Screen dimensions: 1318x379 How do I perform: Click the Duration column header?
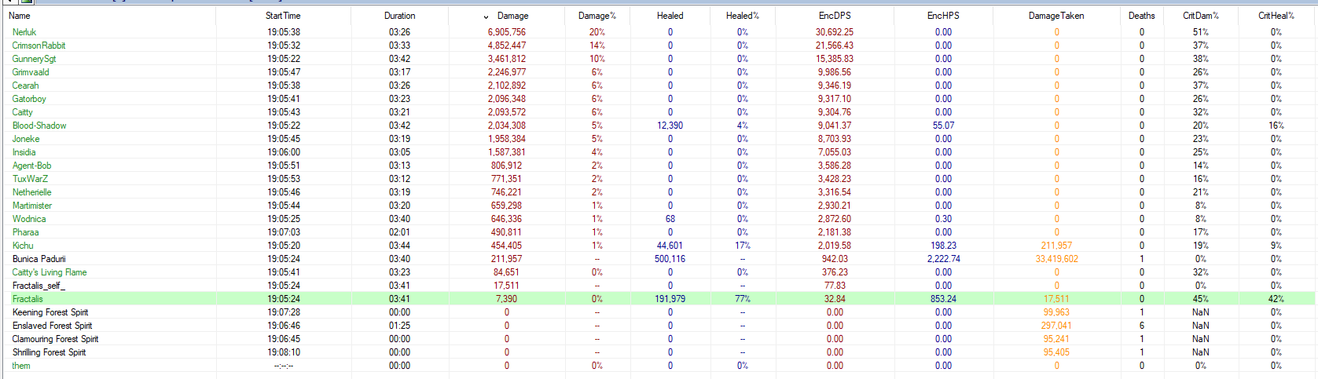pos(399,16)
